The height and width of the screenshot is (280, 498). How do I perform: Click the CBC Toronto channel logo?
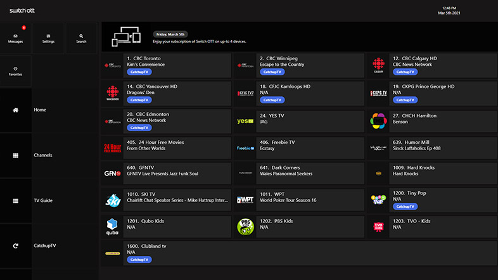click(112, 66)
